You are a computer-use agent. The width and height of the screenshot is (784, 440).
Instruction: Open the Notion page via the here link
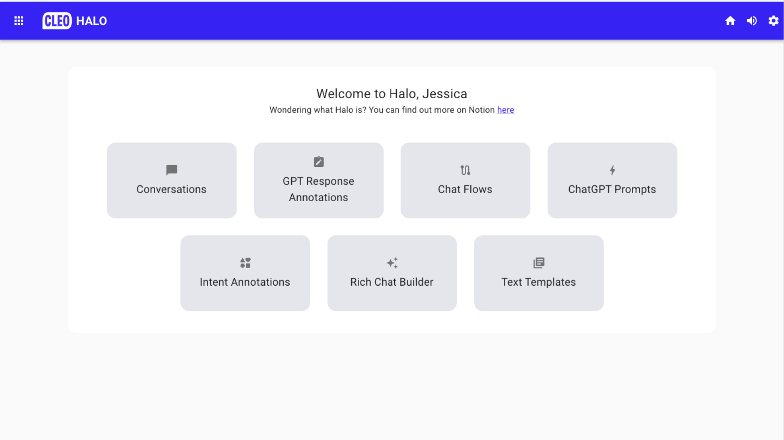click(x=505, y=110)
